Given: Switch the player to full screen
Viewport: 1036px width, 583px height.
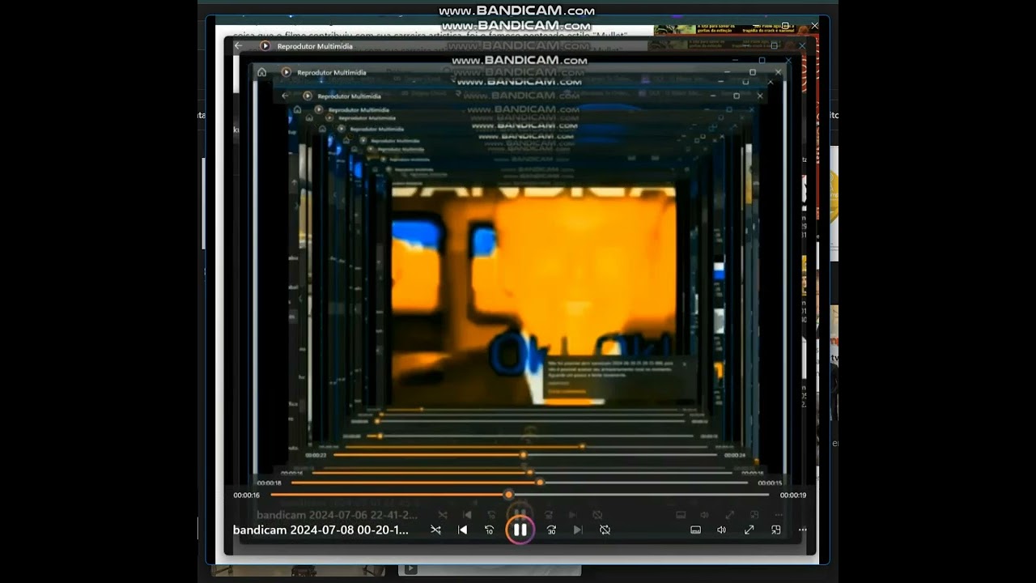Looking at the screenshot, I should 749,530.
